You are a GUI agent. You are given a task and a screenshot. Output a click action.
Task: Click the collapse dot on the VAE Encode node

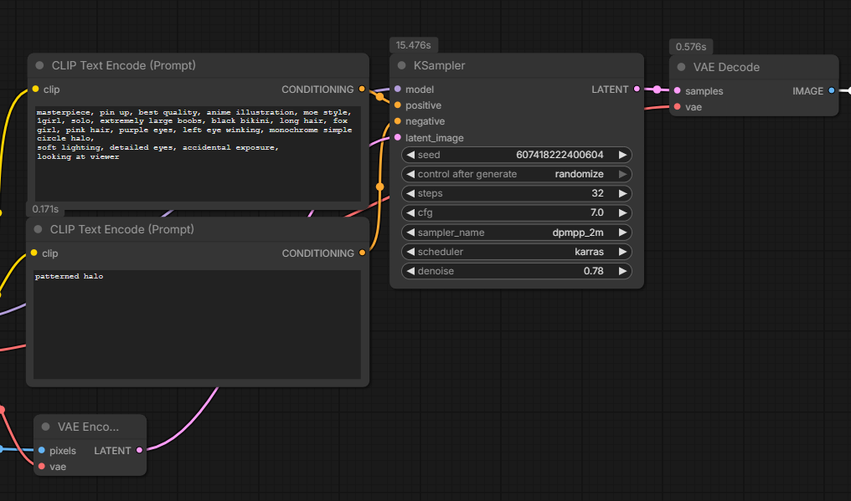tap(46, 427)
